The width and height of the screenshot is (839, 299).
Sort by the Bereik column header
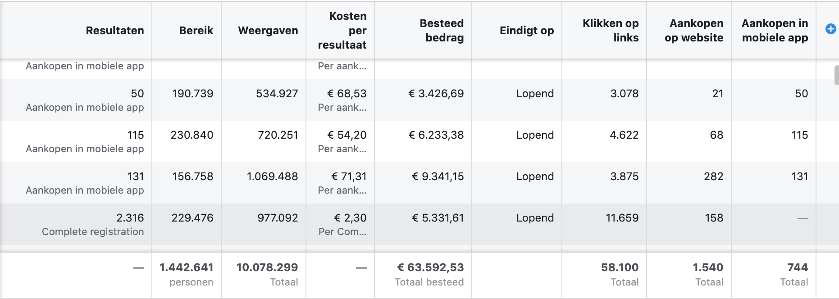point(196,31)
